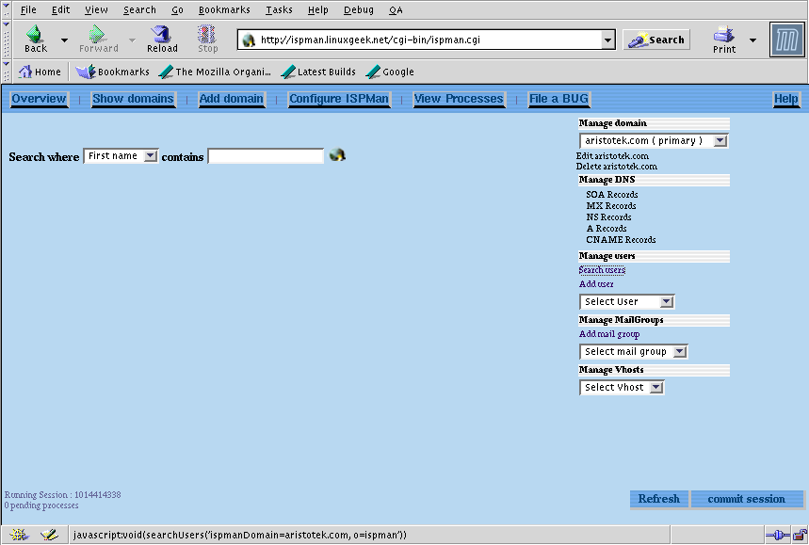This screenshot has width=809, height=545.
Task: Click the Mozilla throbber logo
Action: point(786,40)
